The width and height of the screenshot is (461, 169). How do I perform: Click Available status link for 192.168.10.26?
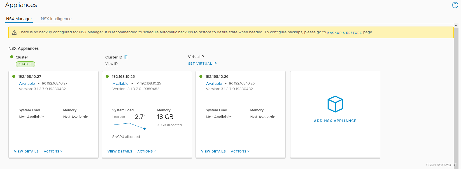point(214,83)
